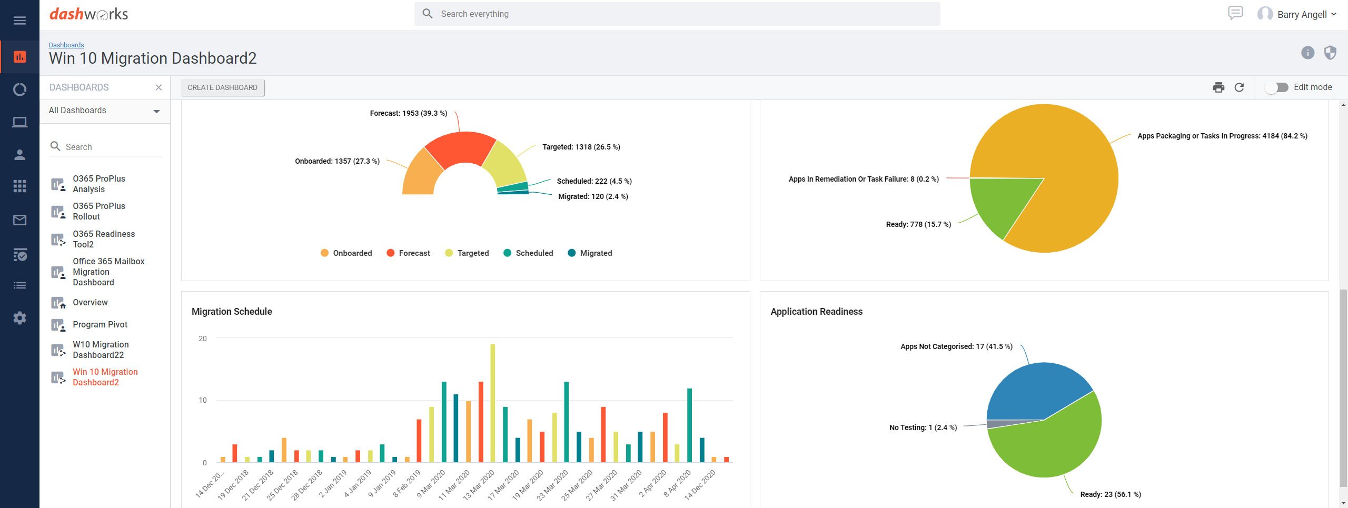Click the user avatar icon

1265,14
